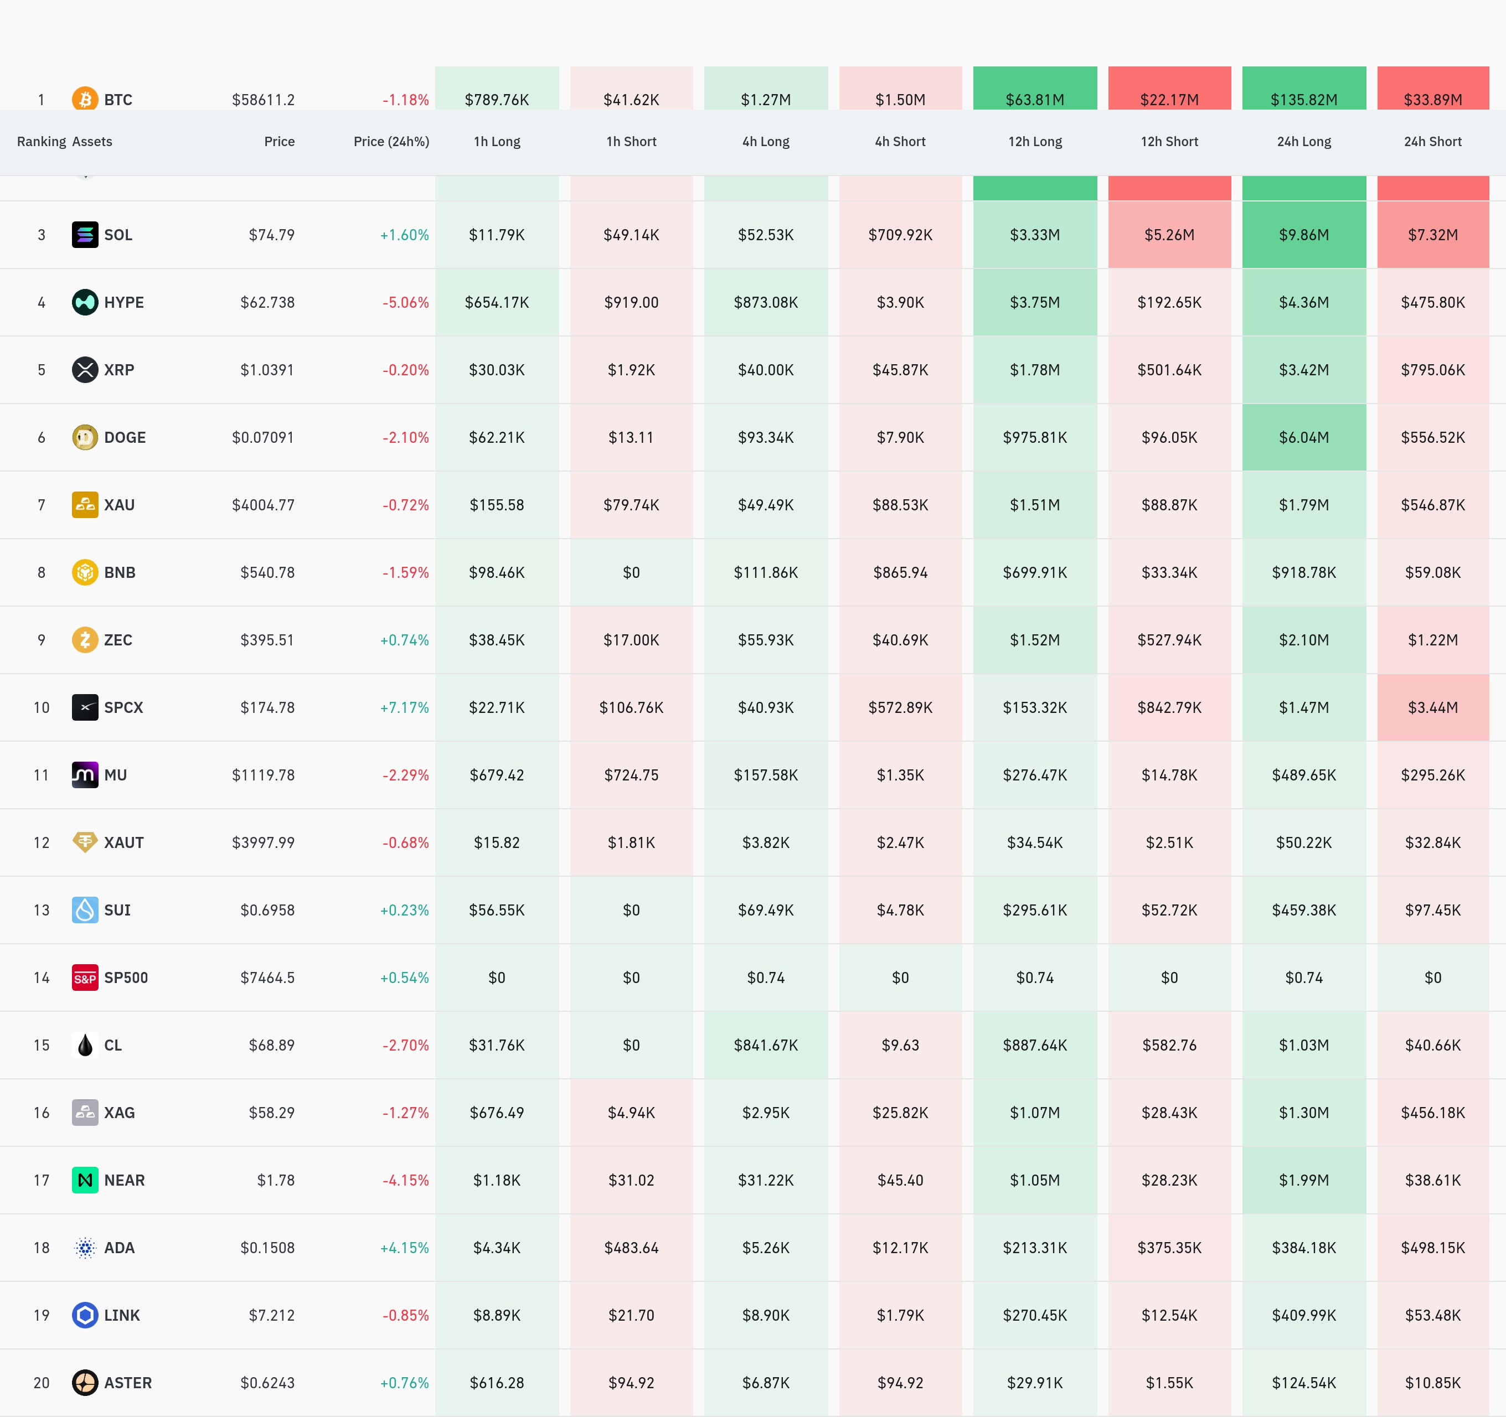Sort by the 24h Long column header
The width and height of the screenshot is (1506, 1417).
1304,142
